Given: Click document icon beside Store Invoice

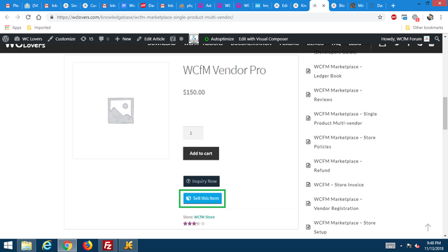Looking at the screenshot, I should [x=308, y=185].
